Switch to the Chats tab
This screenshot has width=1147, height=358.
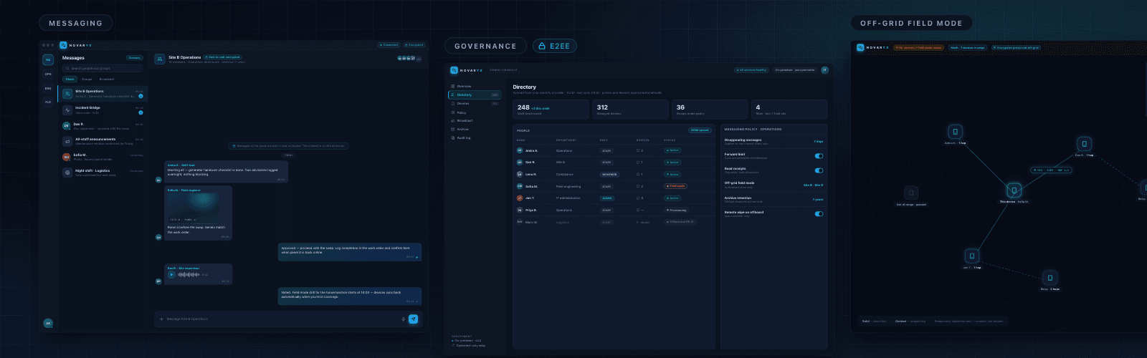[70, 79]
